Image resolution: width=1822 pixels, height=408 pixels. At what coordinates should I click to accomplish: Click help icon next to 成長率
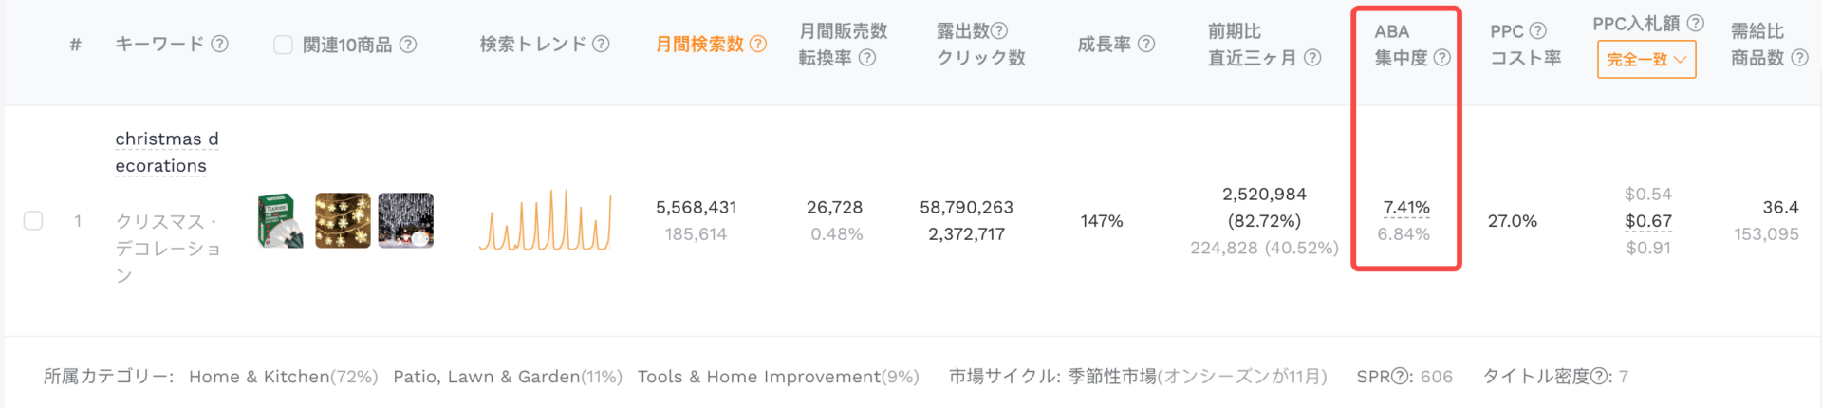pos(1146,44)
